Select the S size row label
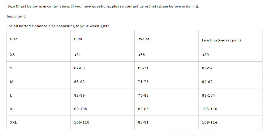The width and height of the screenshot is (266, 136). [11, 68]
